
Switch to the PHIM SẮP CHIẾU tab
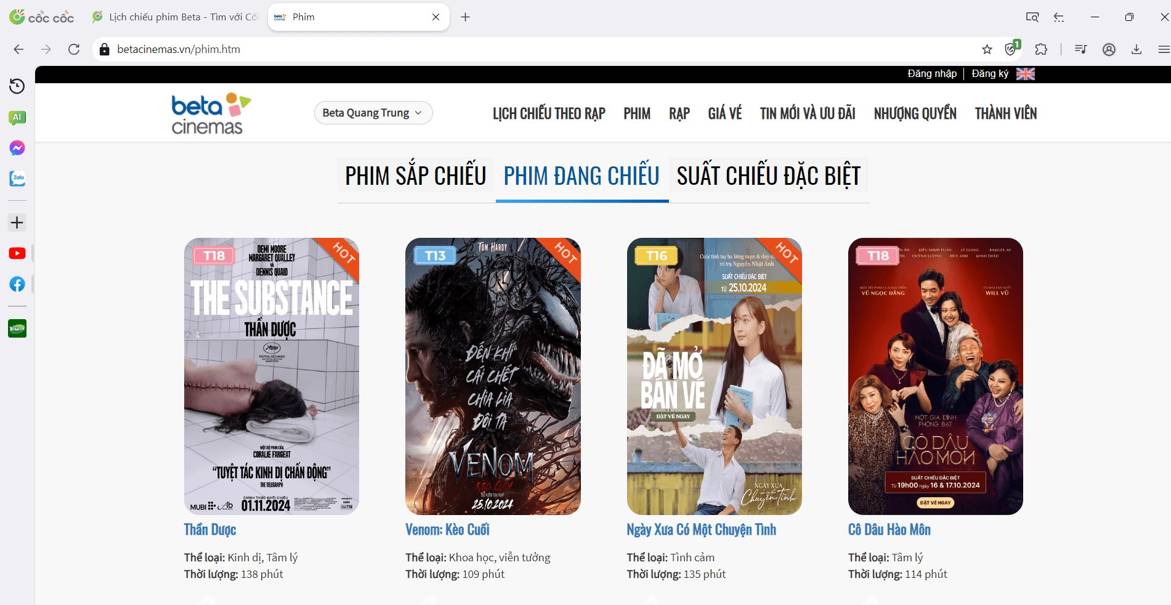click(415, 176)
